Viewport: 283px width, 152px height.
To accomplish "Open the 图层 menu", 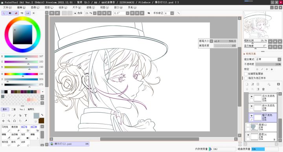I will pyautogui.click(x=49, y=7).
